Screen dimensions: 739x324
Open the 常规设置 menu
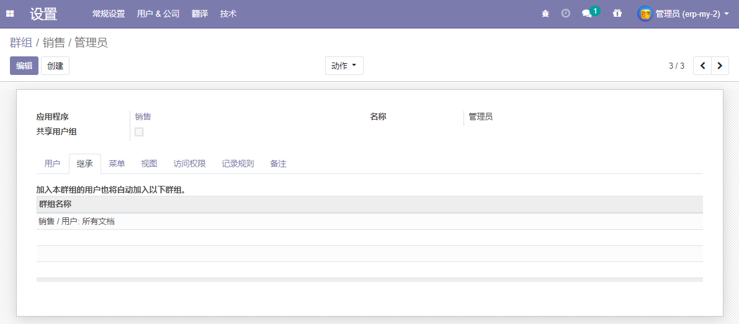(109, 14)
